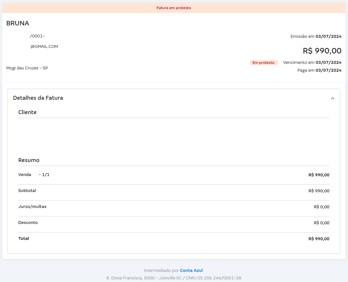Collapse the Detalhes da Fatura chevron

(x=332, y=98)
